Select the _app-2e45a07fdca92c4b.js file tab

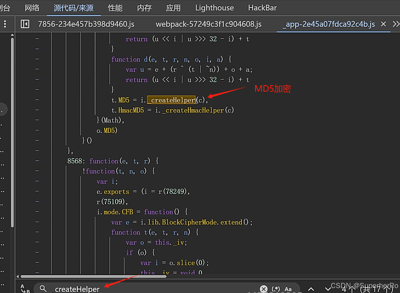(328, 24)
